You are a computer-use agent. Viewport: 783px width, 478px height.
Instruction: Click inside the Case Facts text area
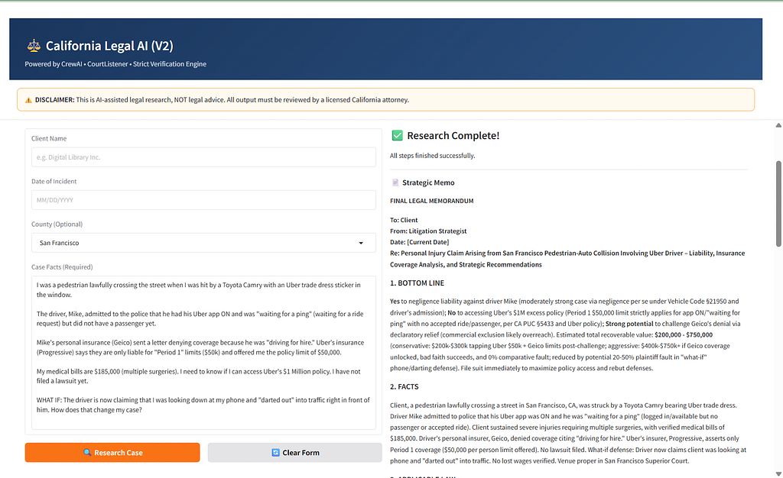pyautogui.click(x=203, y=353)
